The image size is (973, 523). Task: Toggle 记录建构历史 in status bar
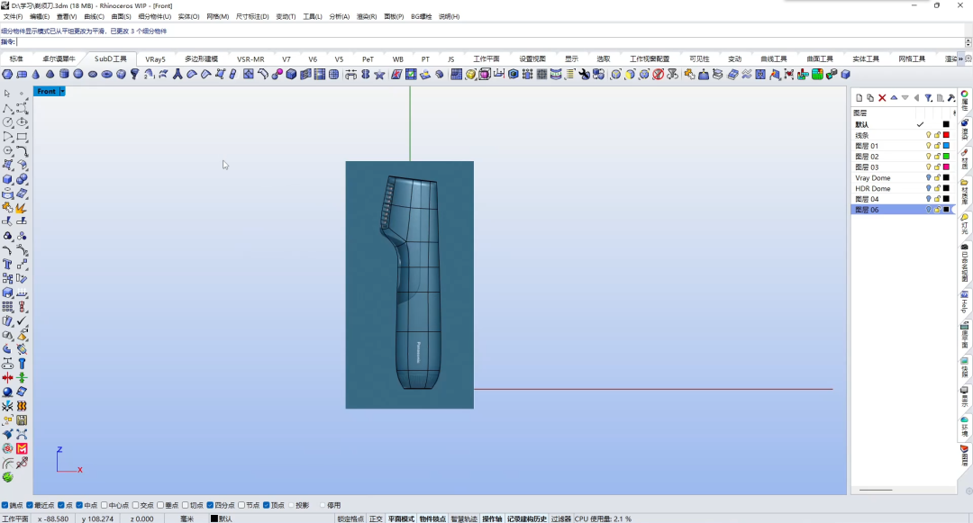(x=527, y=518)
